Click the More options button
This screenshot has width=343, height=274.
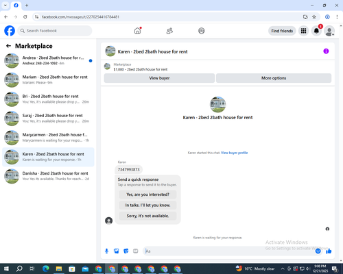click(274, 78)
